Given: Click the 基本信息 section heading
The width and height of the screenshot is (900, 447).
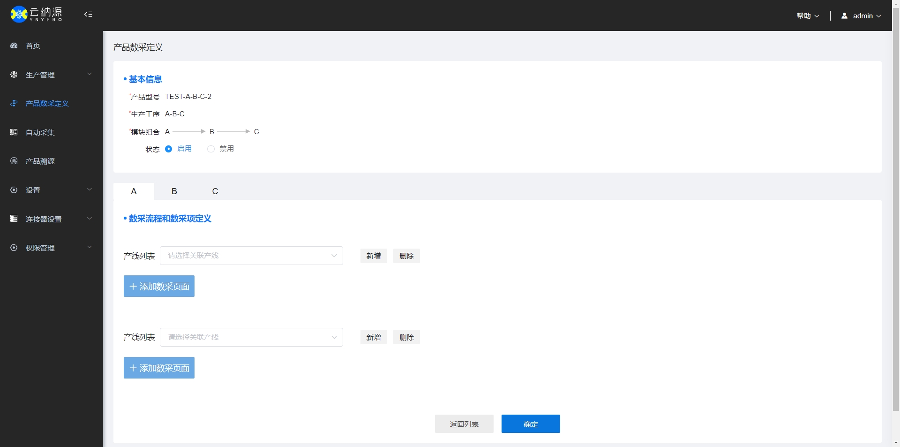Looking at the screenshot, I should click(x=145, y=79).
